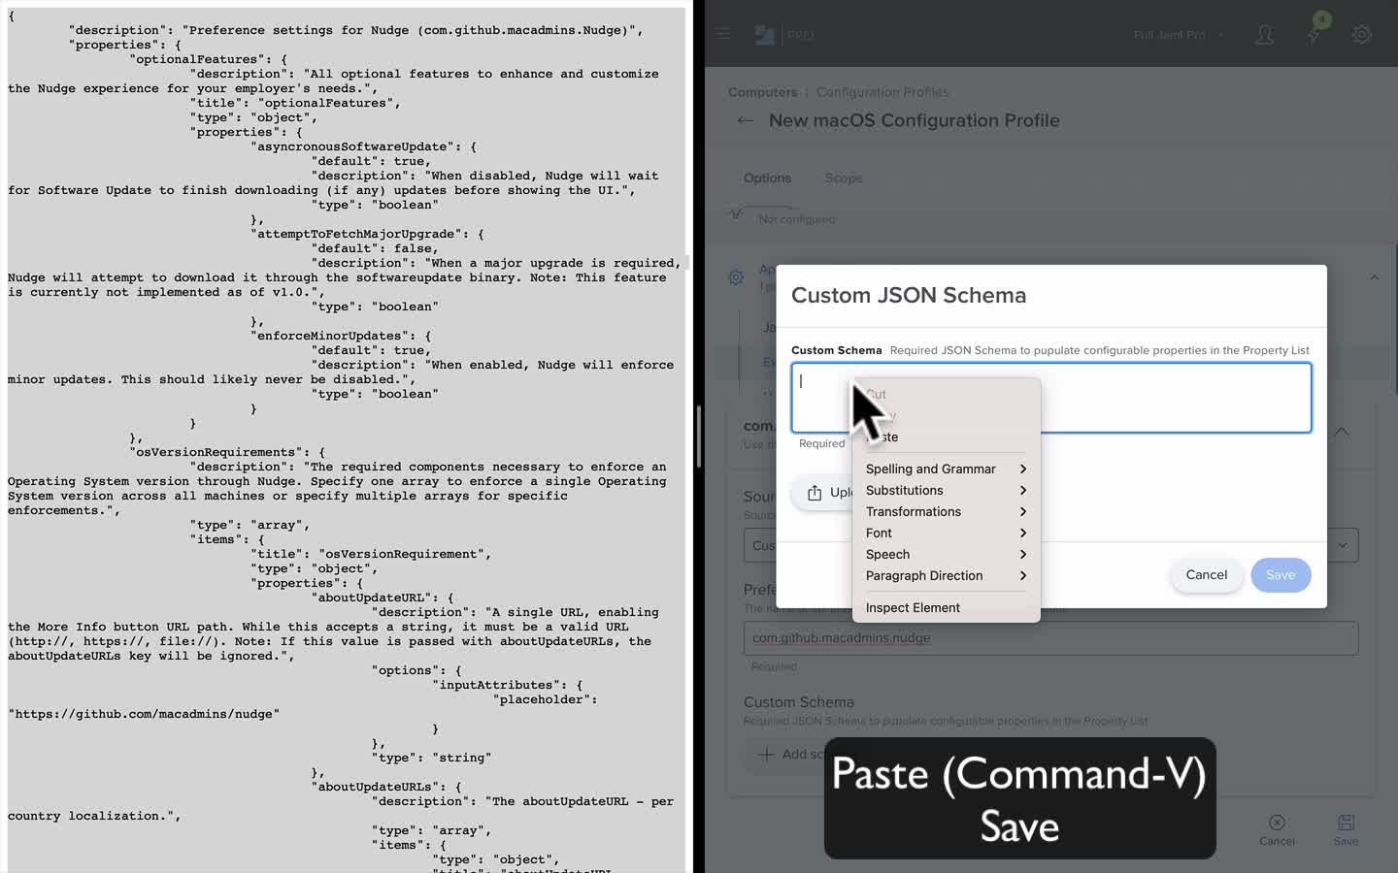Open the Configuration Profiles breadcrumb link

(x=882, y=92)
